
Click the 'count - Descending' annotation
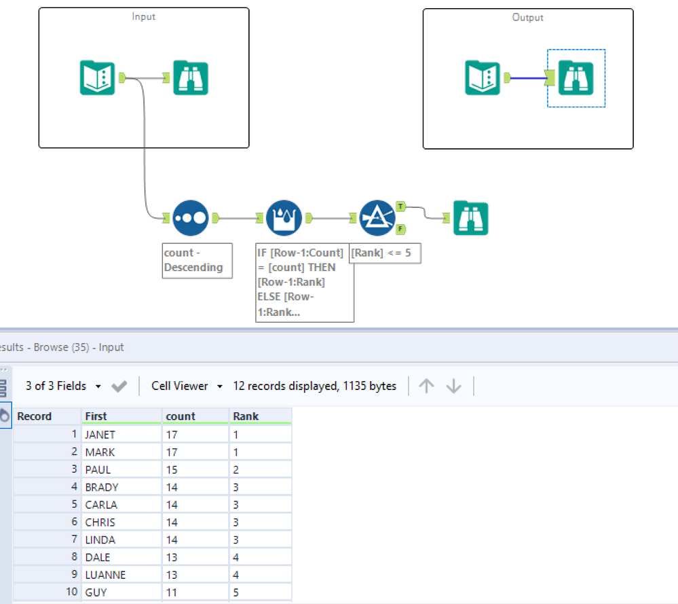point(197,260)
